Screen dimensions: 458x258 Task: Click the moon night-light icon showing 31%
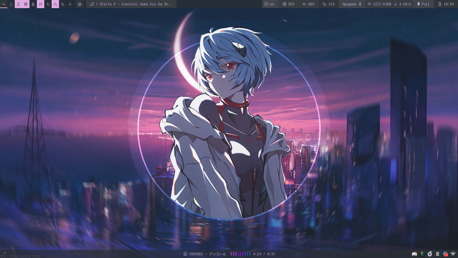click(328, 4)
